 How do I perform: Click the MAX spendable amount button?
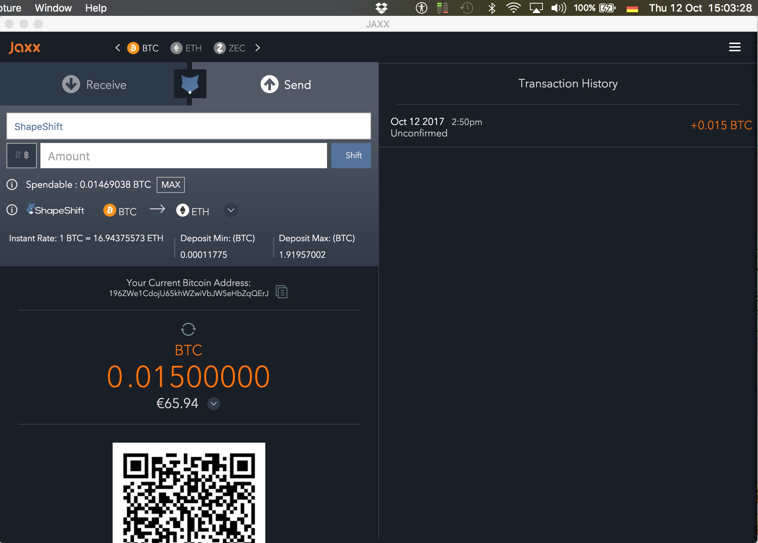[x=170, y=184]
